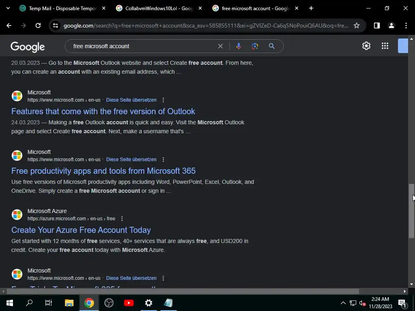The width and height of the screenshot is (415, 311).
Task: Open the Google apps grid
Action: 385,46
